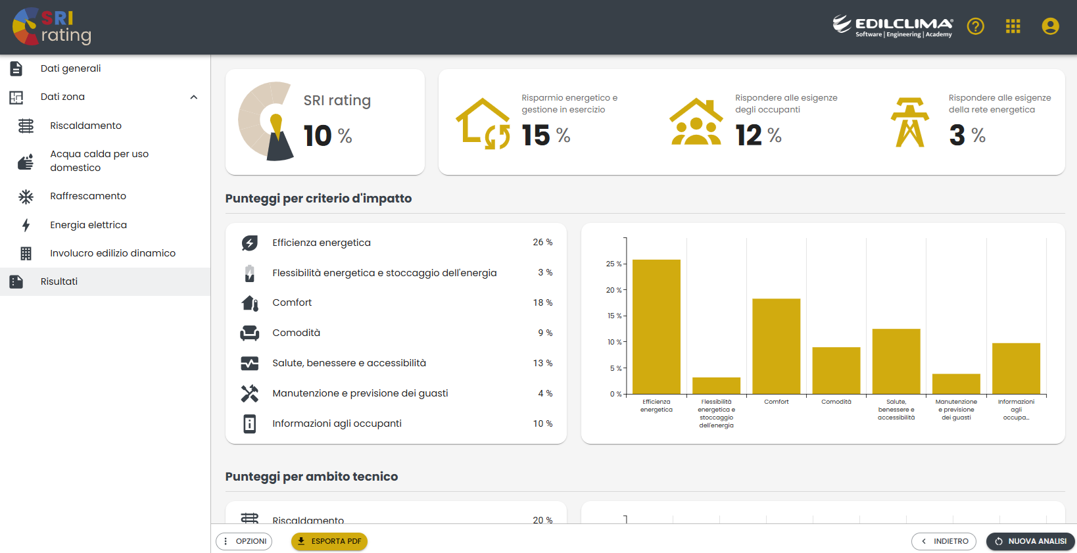The image size is (1077, 553).
Task: Click the Energia elettrica lightning icon
Action: point(26,225)
